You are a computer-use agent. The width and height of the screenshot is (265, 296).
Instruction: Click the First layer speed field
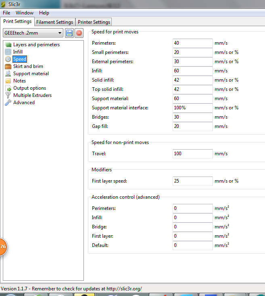[193, 181]
